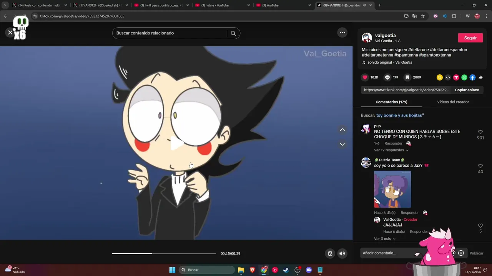
Task: Open the #spamtonxtenna hashtag link
Action: 435,55
